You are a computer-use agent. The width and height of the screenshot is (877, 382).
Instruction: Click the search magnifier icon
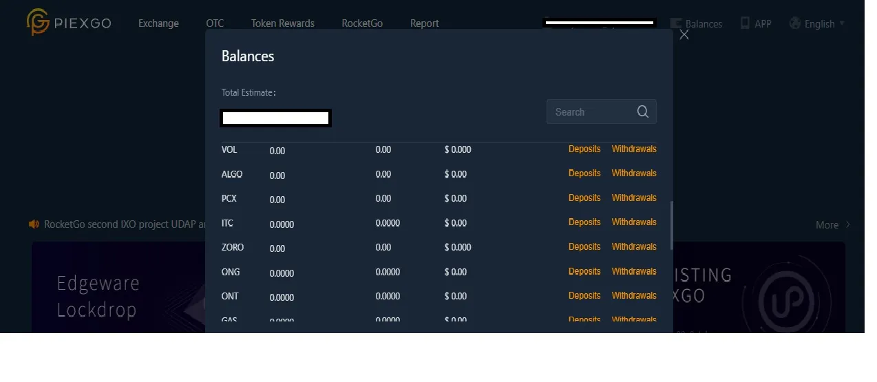tap(643, 112)
